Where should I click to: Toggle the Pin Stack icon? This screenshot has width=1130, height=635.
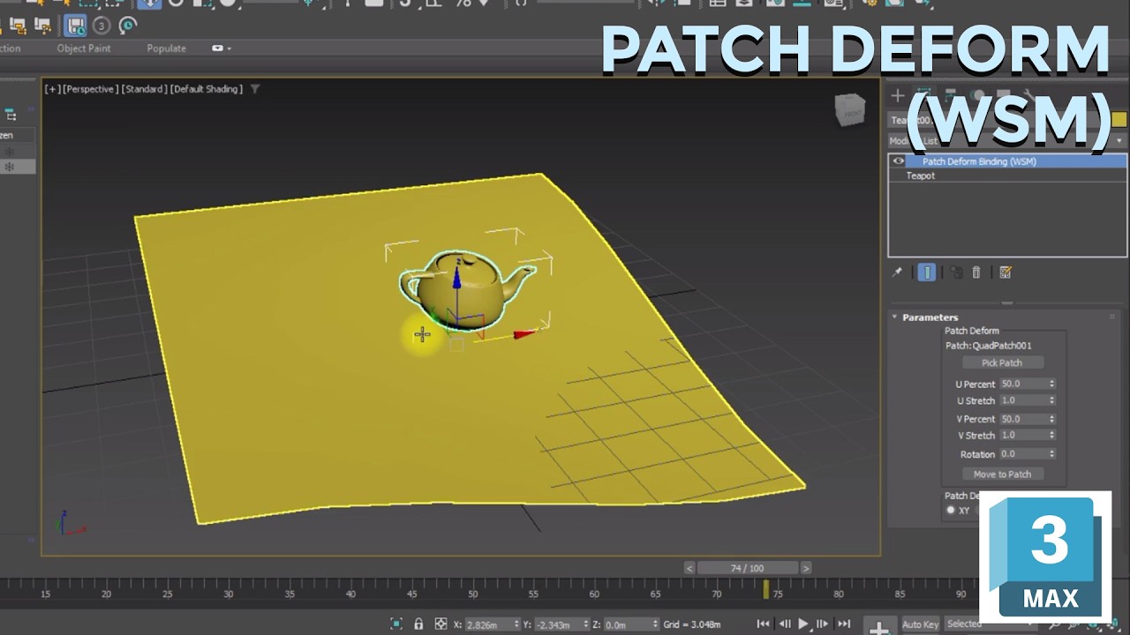coord(898,273)
